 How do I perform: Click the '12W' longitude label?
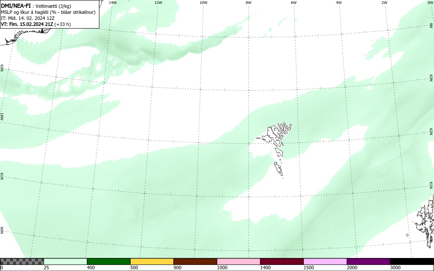point(158,3)
